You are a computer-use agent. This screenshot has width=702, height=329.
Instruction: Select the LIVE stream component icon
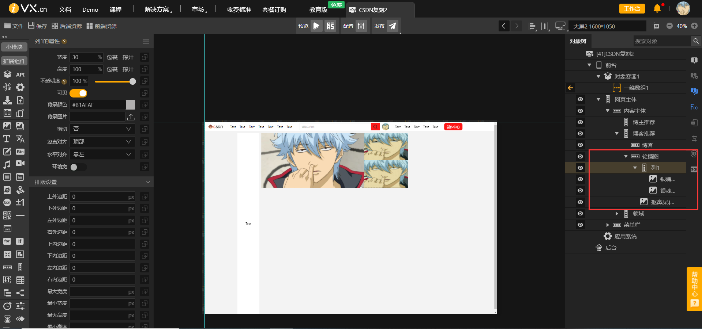point(7,229)
